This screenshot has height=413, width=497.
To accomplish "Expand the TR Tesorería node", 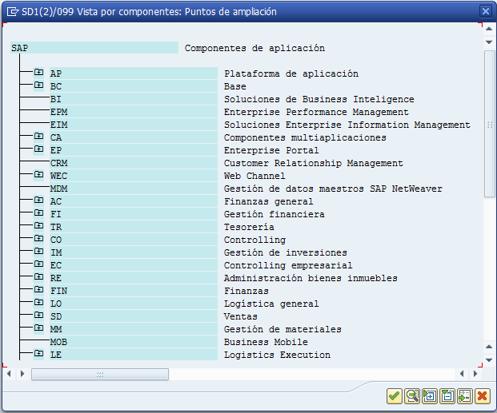I will click(38, 226).
